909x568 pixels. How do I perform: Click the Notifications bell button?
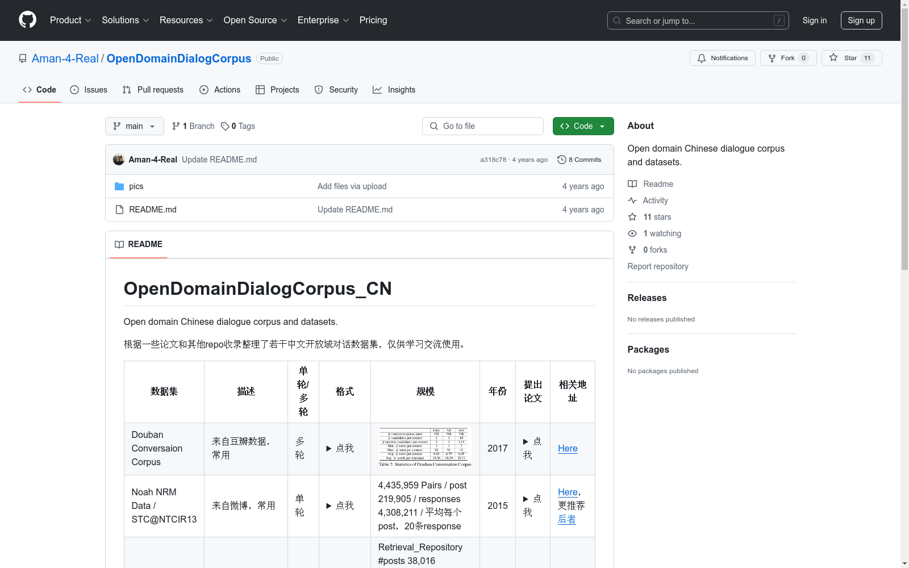pyautogui.click(x=723, y=58)
